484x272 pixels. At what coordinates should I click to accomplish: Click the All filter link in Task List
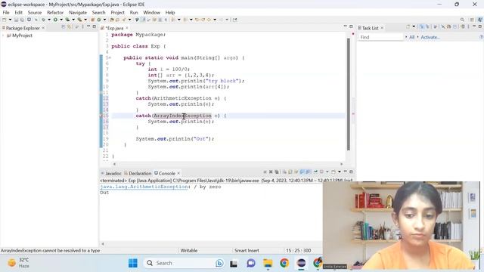tap(411, 37)
